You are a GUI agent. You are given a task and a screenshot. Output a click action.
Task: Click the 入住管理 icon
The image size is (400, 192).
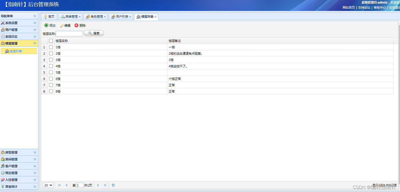(x=3, y=180)
